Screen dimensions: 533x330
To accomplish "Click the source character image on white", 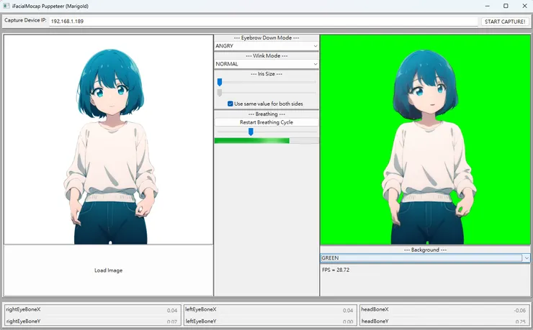I will pos(109,139).
